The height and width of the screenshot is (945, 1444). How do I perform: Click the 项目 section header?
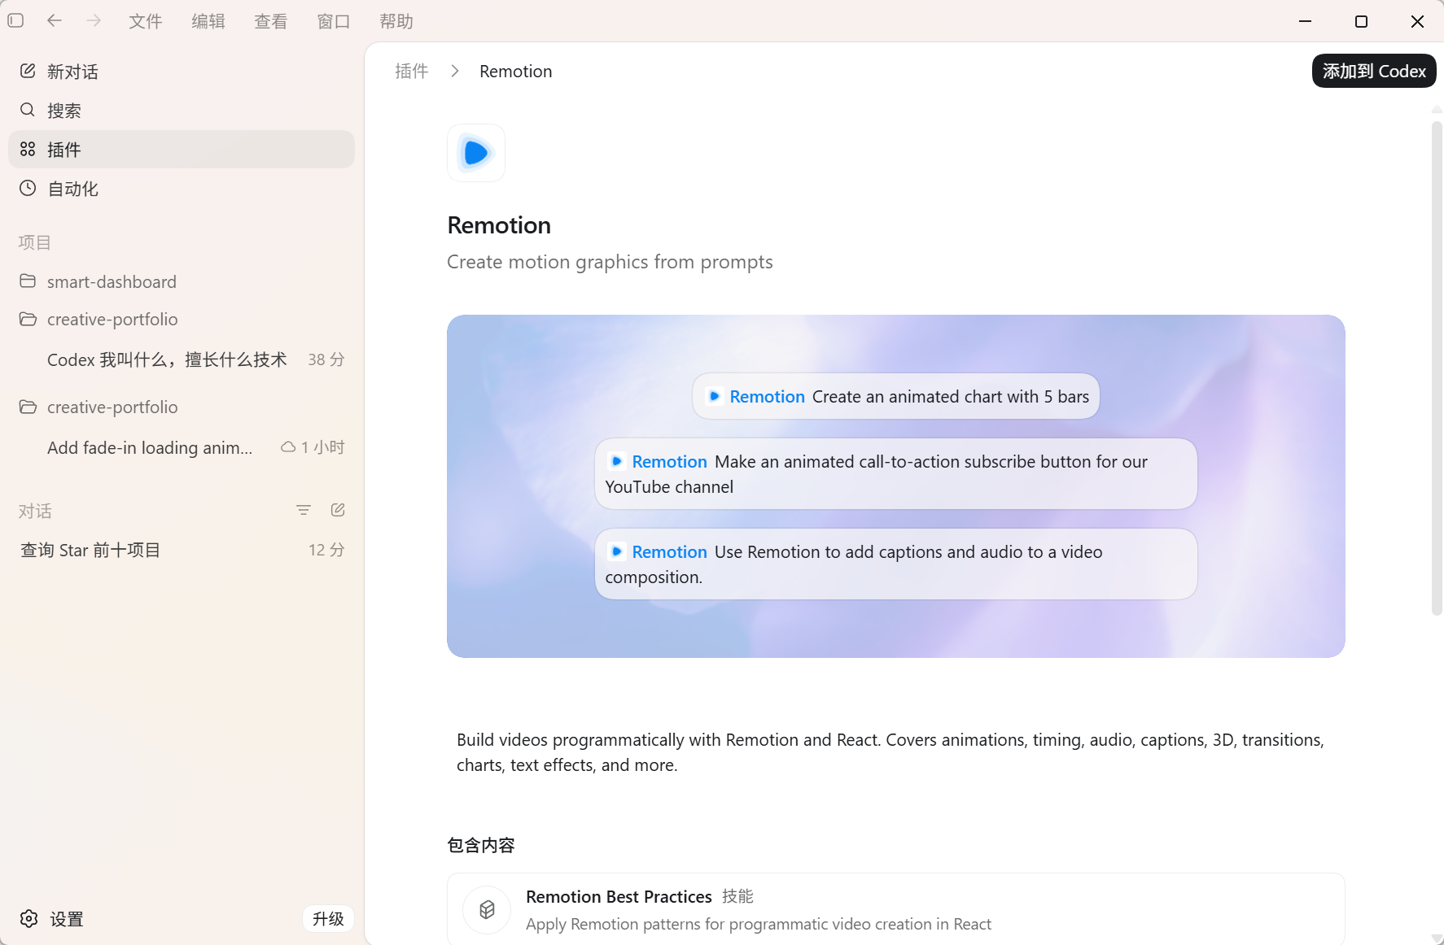tap(34, 242)
